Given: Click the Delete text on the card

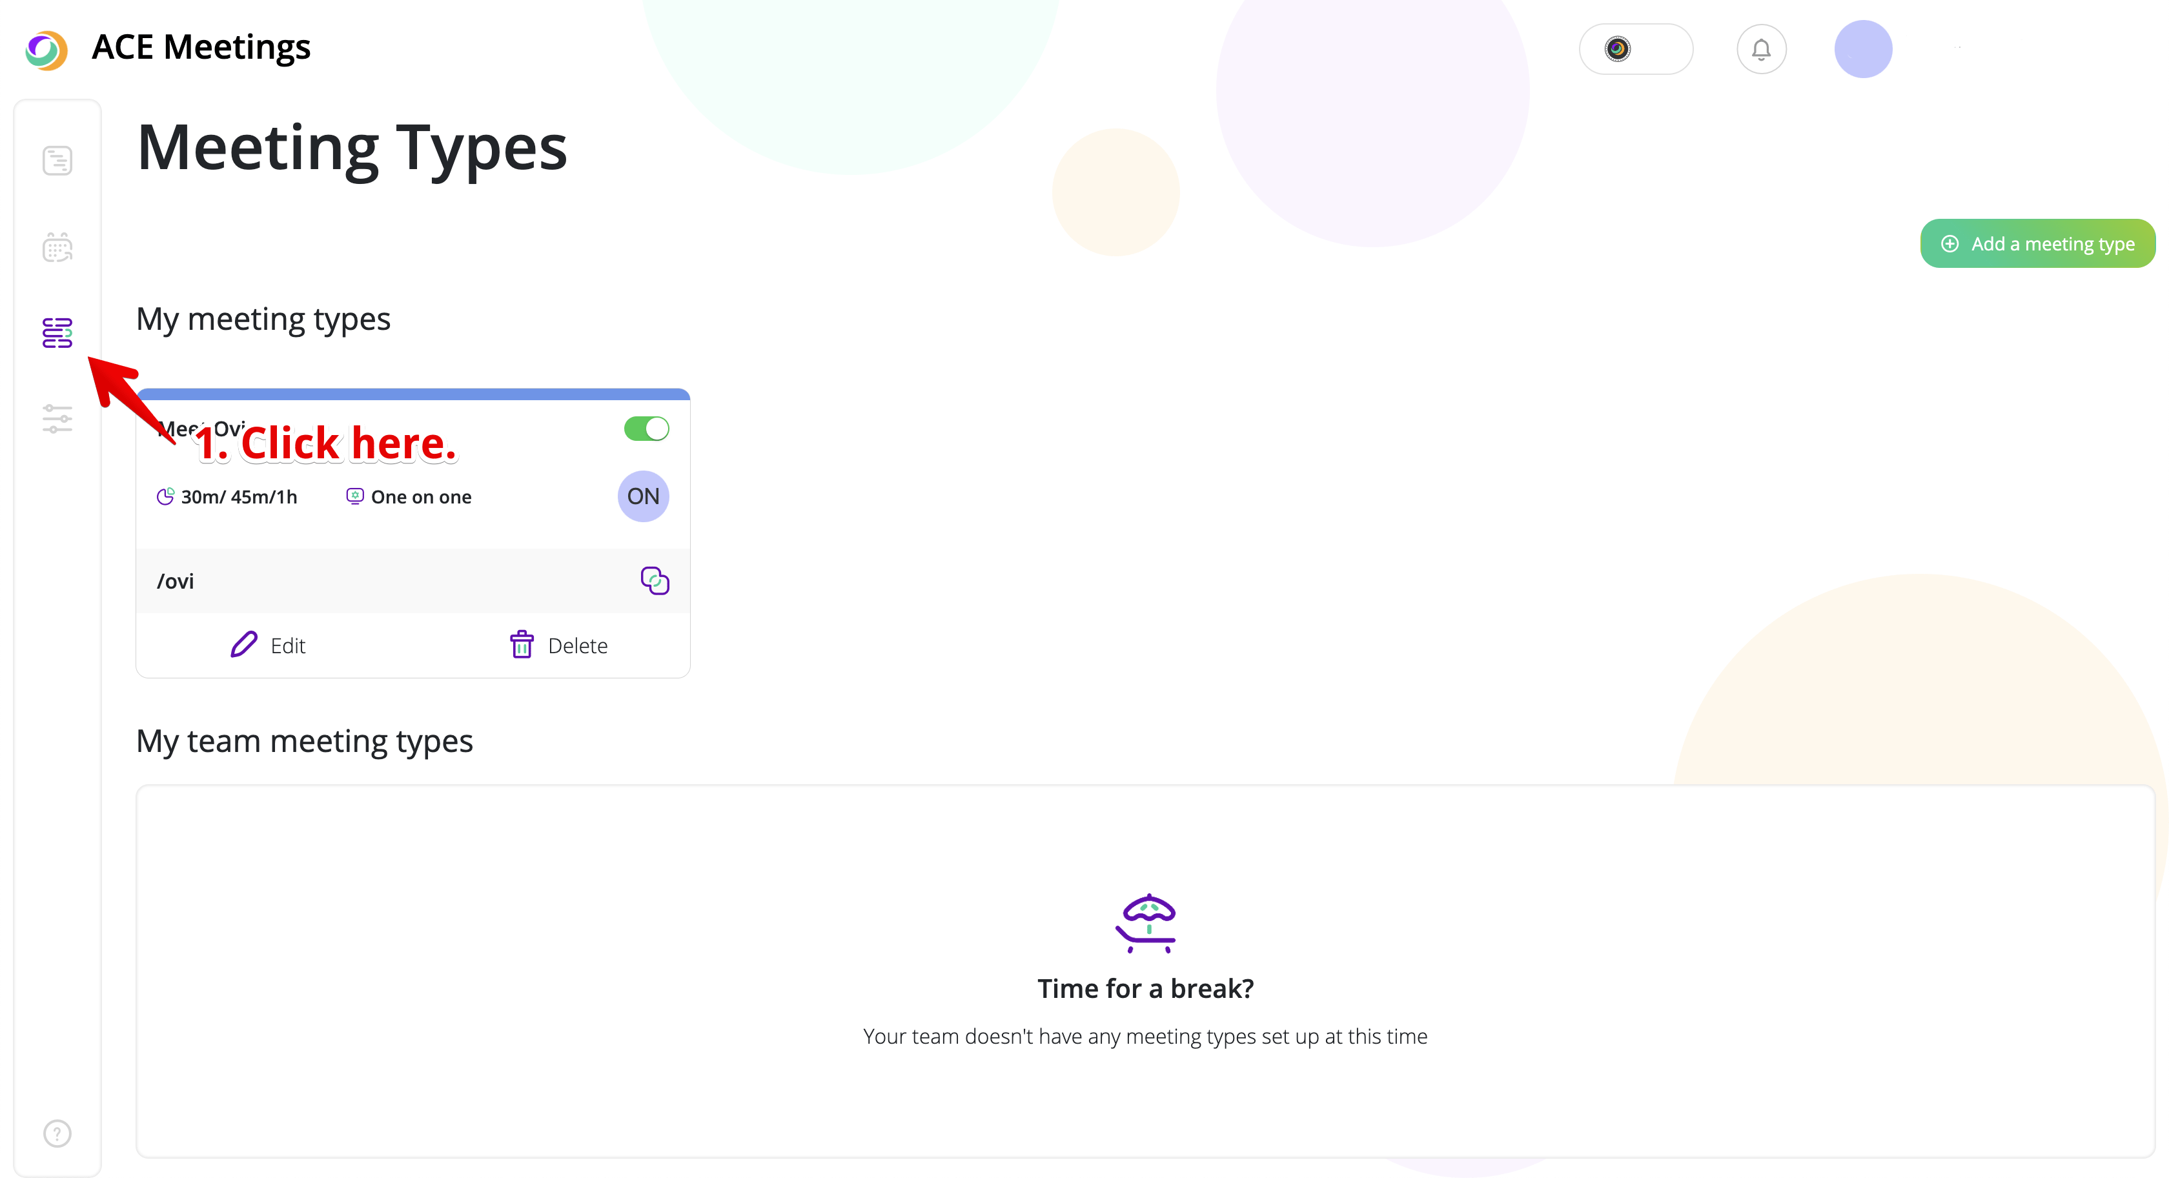Looking at the screenshot, I should (578, 646).
